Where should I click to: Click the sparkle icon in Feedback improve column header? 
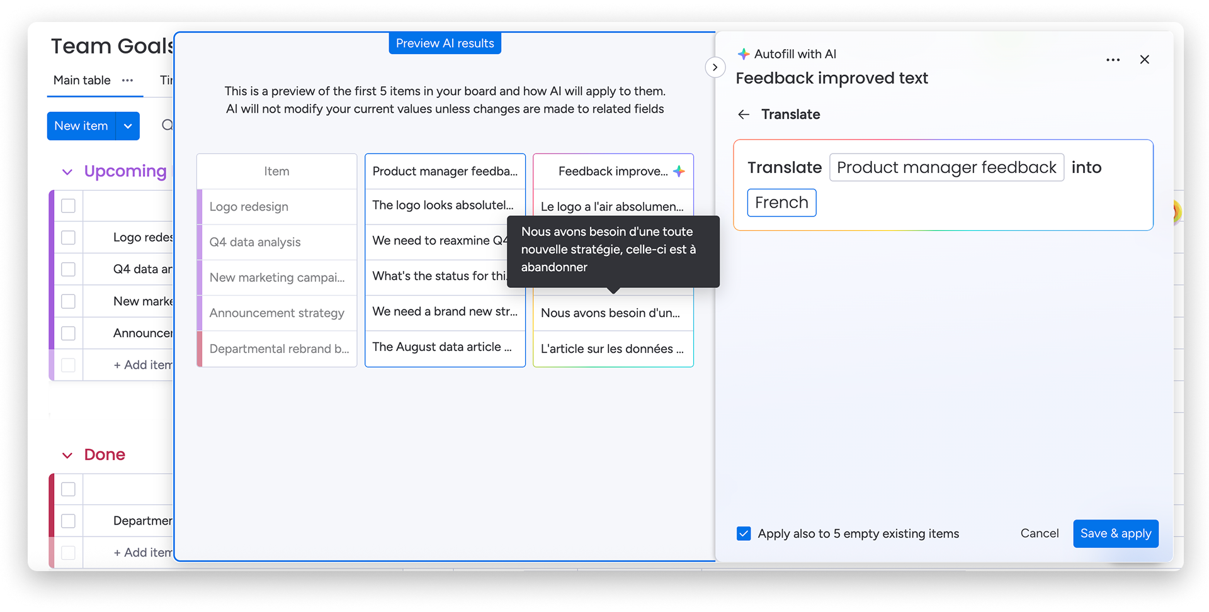(x=679, y=171)
